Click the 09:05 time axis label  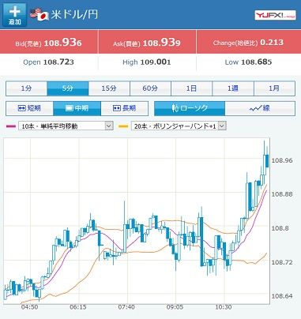tap(175, 307)
